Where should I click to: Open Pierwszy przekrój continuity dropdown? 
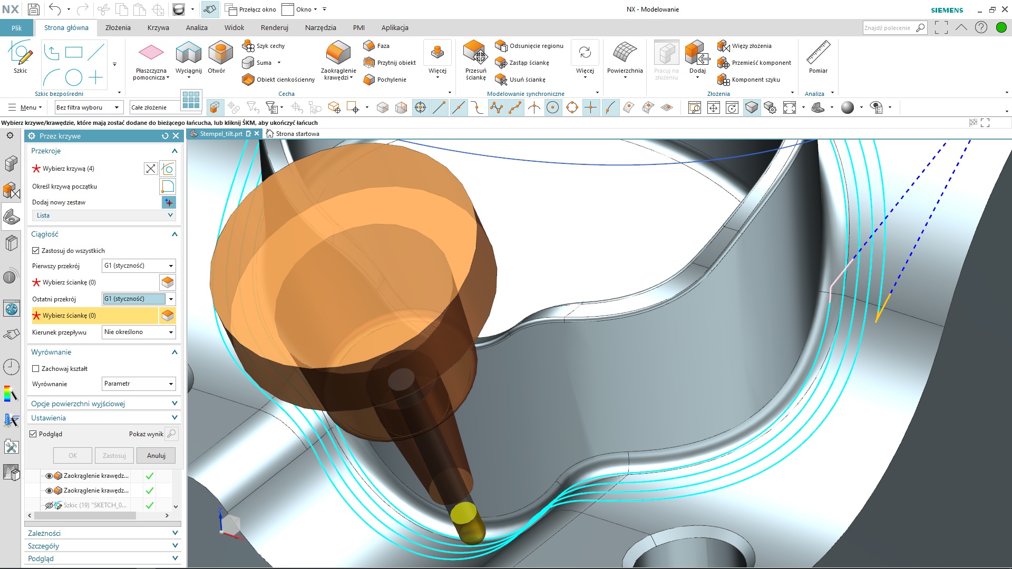click(x=139, y=266)
